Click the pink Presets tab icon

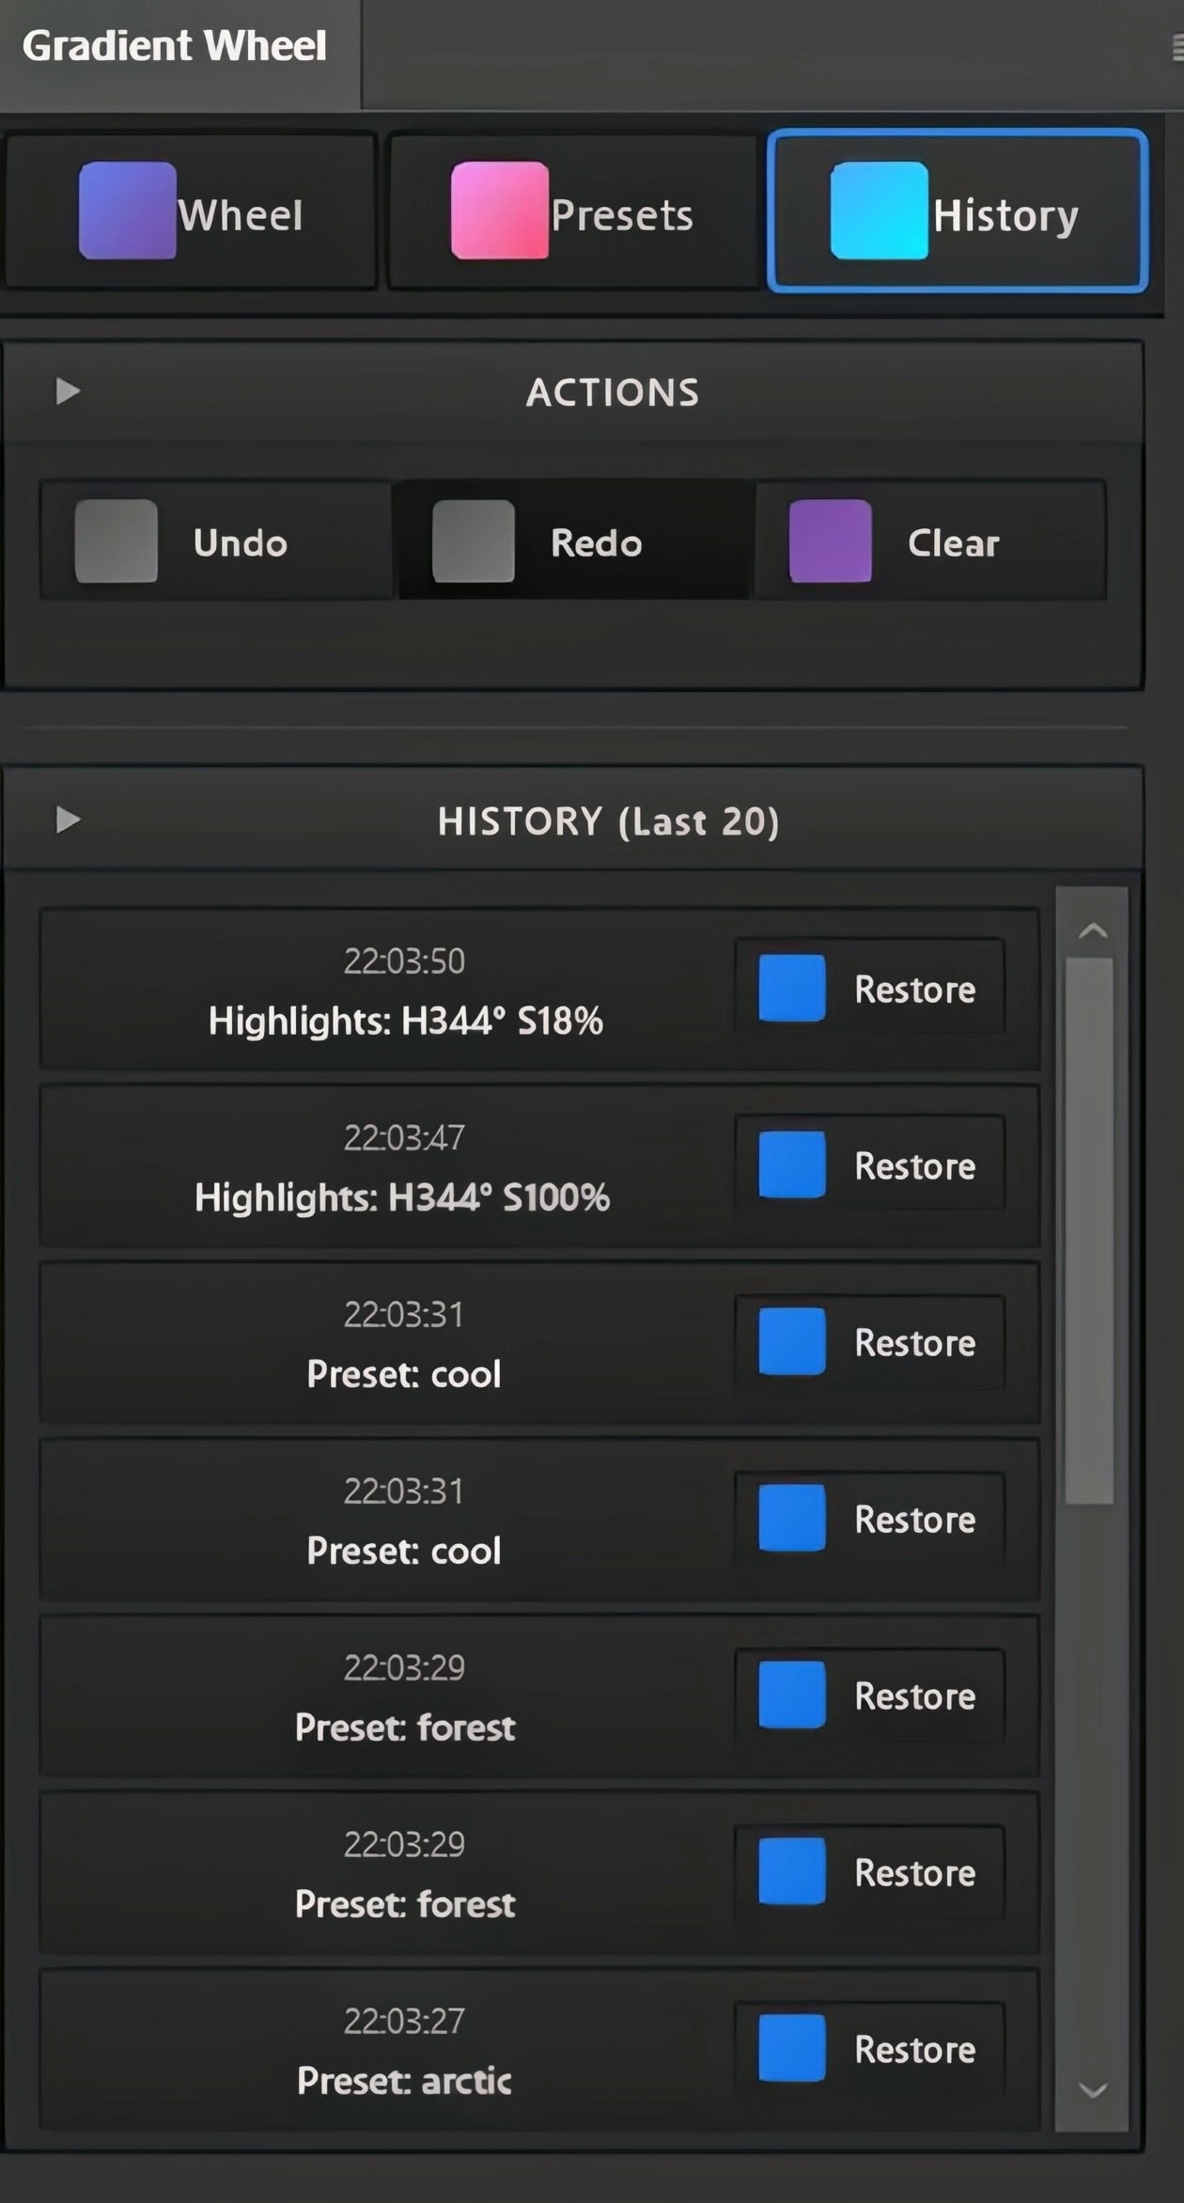click(500, 211)
